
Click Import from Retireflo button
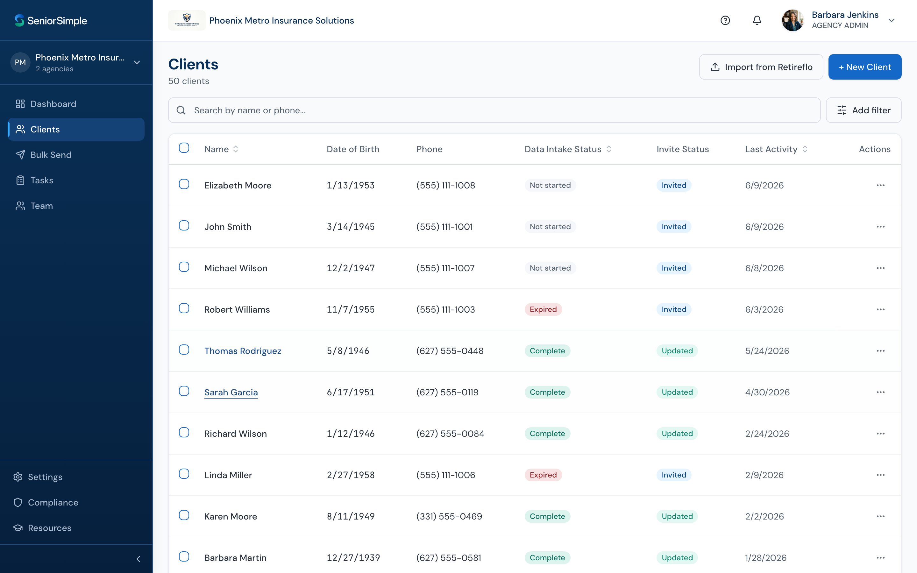pos(761,67)
